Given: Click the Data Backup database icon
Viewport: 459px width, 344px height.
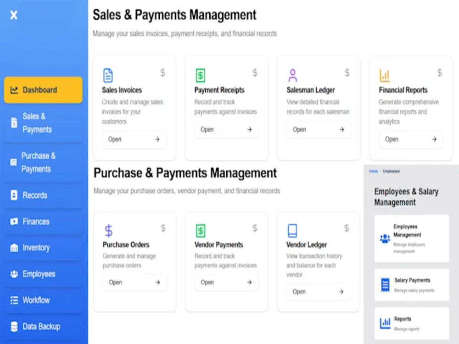Looking at the screenshot, I should coord(14,327).
